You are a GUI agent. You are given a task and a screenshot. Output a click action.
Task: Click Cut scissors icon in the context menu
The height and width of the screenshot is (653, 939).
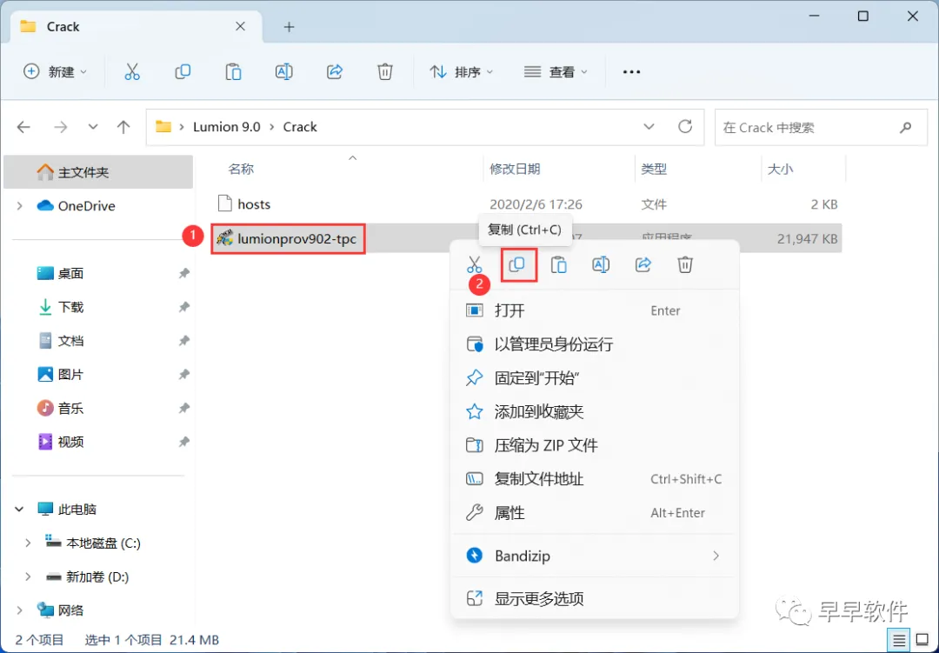(x=475, y=265)
